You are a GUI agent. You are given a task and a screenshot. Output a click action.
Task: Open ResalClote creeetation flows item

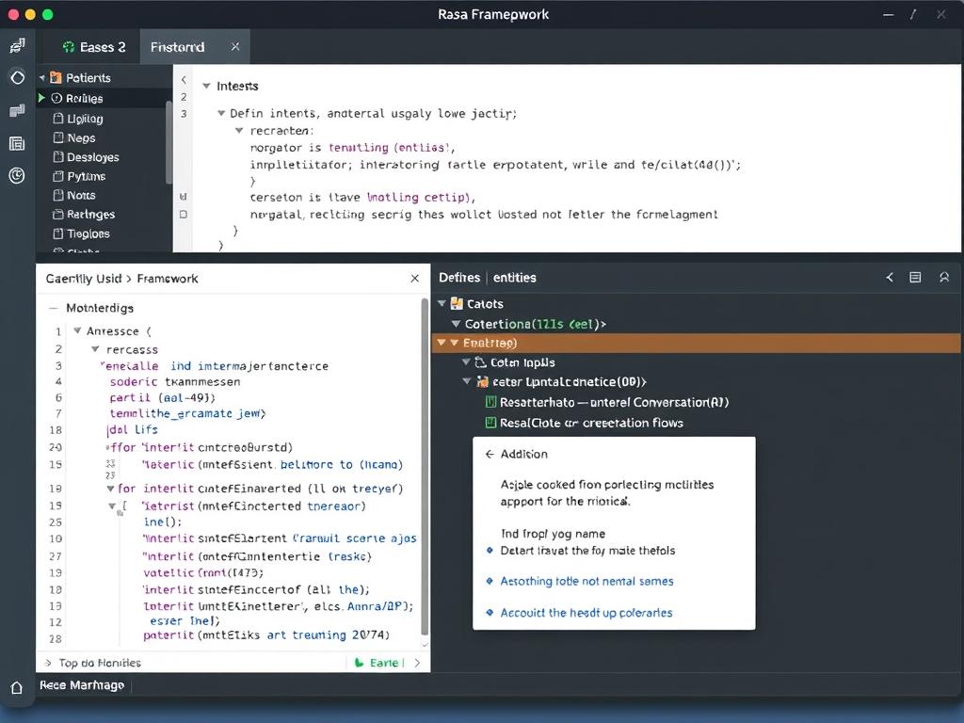tap(585, 423)
